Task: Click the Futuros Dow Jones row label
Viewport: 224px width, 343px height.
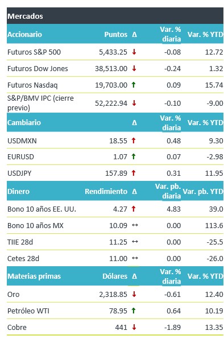Action: (x=38, y=68)
